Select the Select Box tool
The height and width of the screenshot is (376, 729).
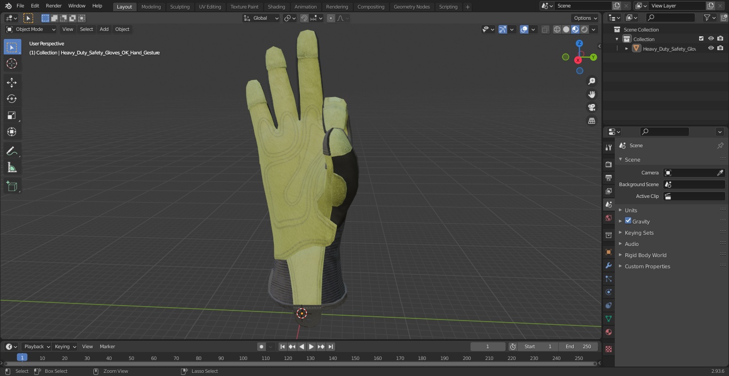point(12,47)
